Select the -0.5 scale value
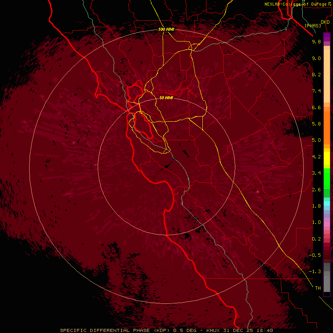 315,255
